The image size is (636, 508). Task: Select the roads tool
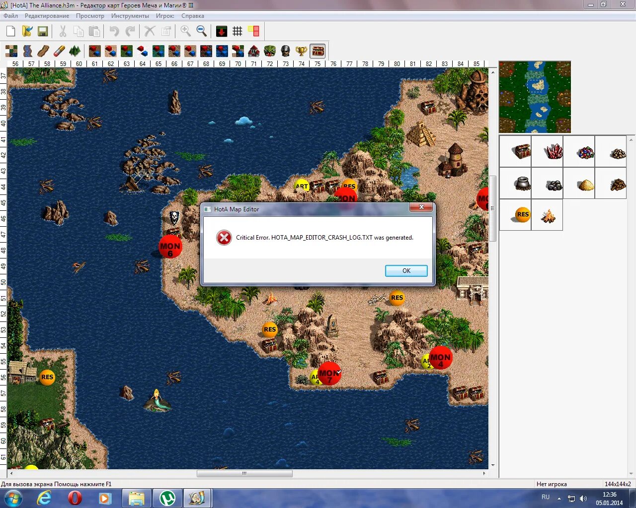tap(43, 51)
